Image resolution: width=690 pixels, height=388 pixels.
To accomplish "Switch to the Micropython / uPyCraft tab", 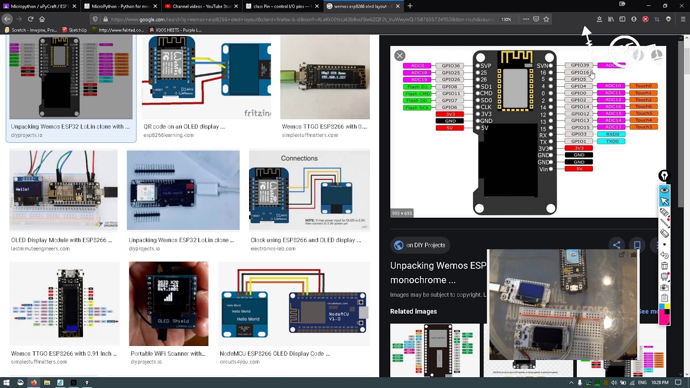I will [39, 6].
